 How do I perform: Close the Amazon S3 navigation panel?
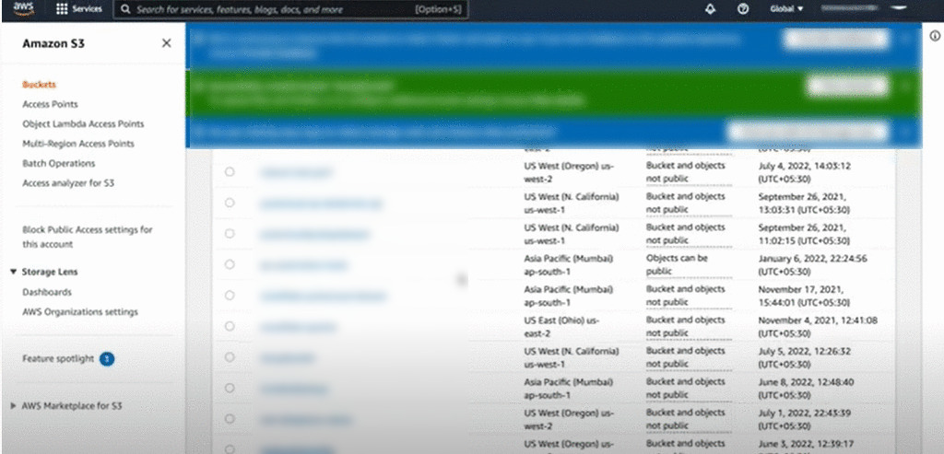(x=167, y=43)
